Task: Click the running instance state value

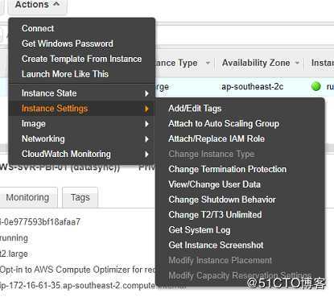Action: (14, 238)
